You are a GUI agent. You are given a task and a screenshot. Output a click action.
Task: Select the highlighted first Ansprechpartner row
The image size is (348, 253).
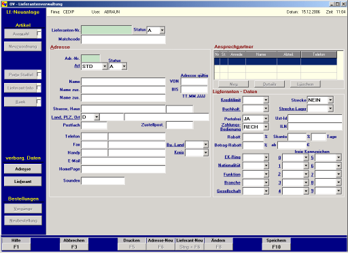point(275,61)
